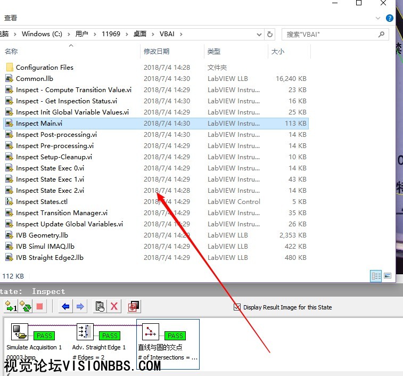
Task: Click the Explorer help question mark icon
Action: (x=389, y=18)
